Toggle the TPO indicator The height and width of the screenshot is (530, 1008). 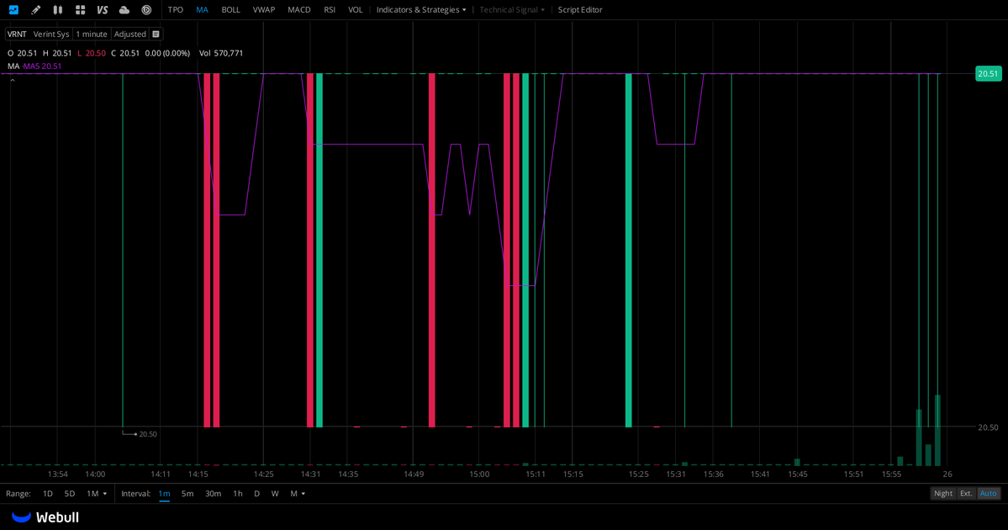pos(176,9)
